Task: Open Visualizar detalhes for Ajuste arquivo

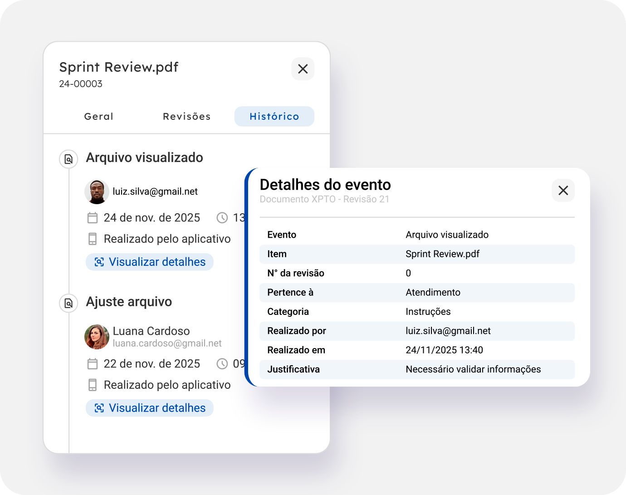Action: click(150, 408)
